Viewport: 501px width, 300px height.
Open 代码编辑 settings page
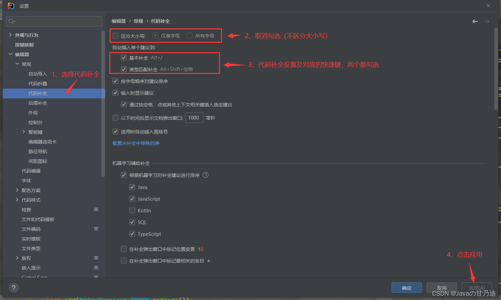(x=31, y=171)
